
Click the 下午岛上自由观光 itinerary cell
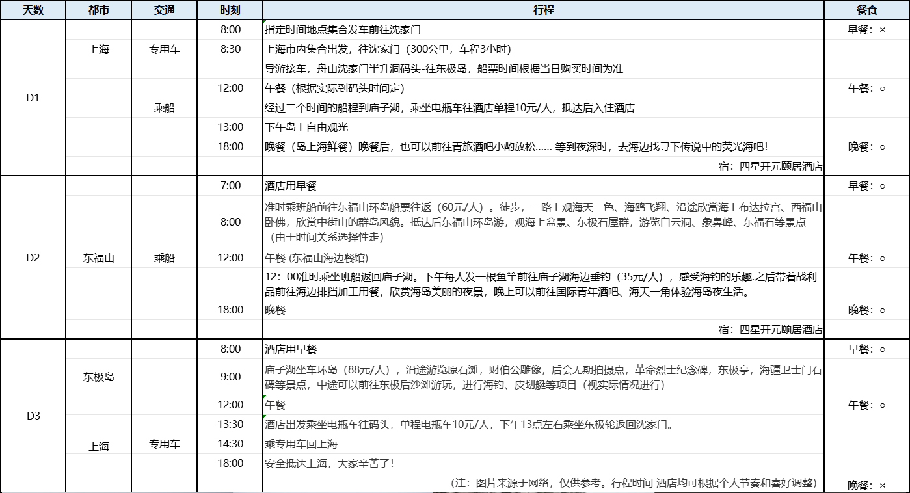[543, 127]
